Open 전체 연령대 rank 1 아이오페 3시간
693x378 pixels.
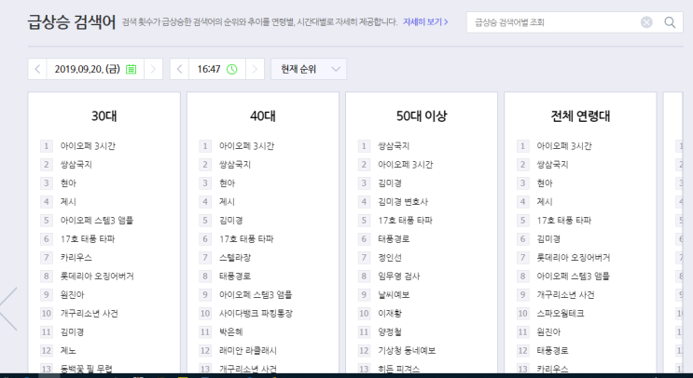tap(564, 146)
